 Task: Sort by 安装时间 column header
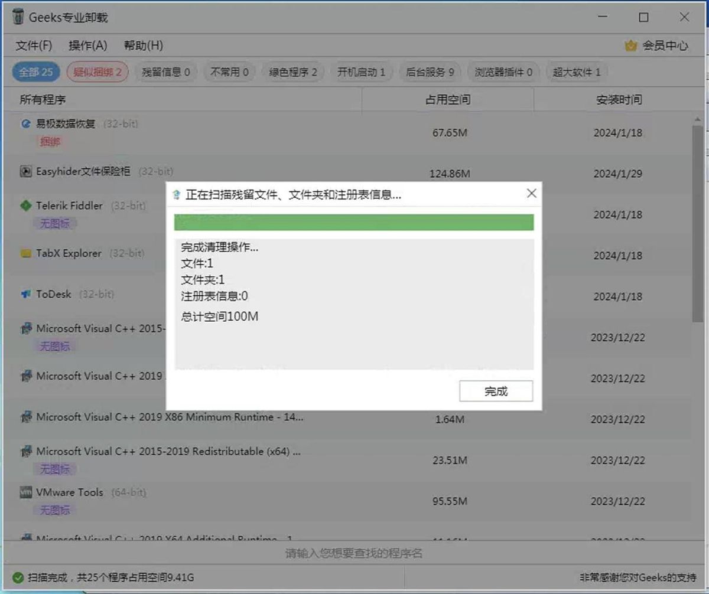(619, 100)
